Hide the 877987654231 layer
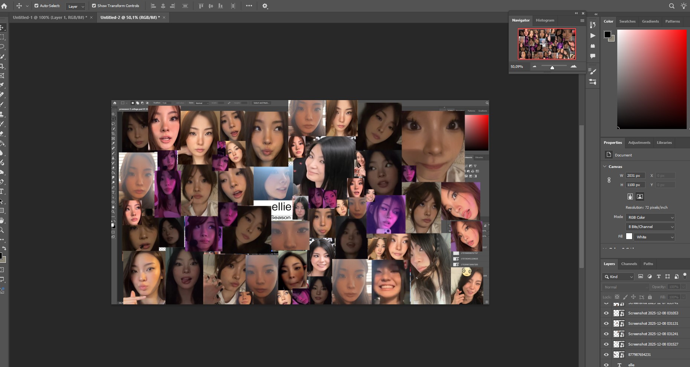The image size is (690, 367). (606, 354)
